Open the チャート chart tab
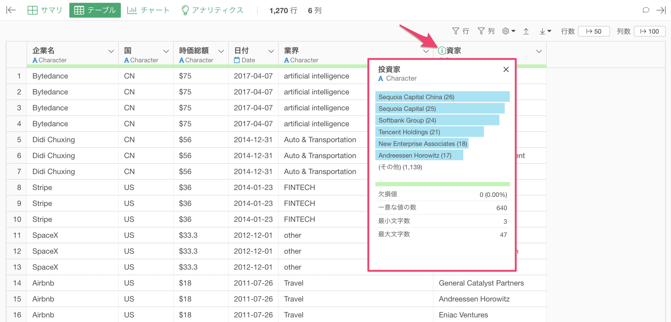This screenshot has width=671, height=322. click(148, 10)
